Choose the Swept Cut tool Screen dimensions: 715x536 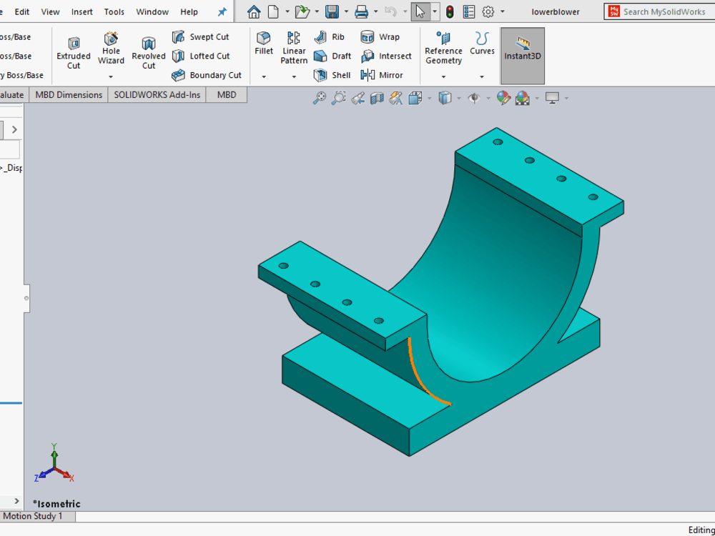[201, 37]
